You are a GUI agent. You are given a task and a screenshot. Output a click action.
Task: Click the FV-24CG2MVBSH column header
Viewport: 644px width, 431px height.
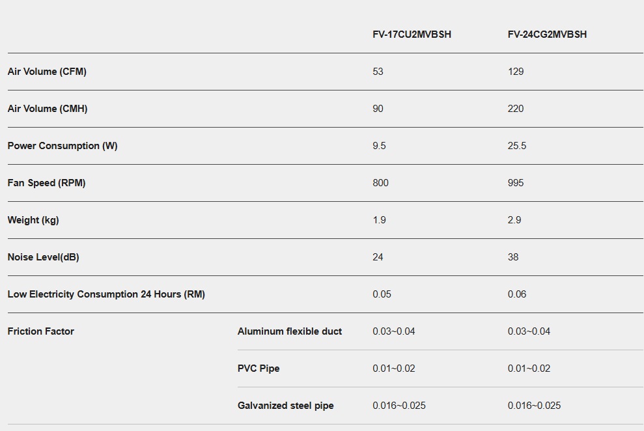(547, 35)
